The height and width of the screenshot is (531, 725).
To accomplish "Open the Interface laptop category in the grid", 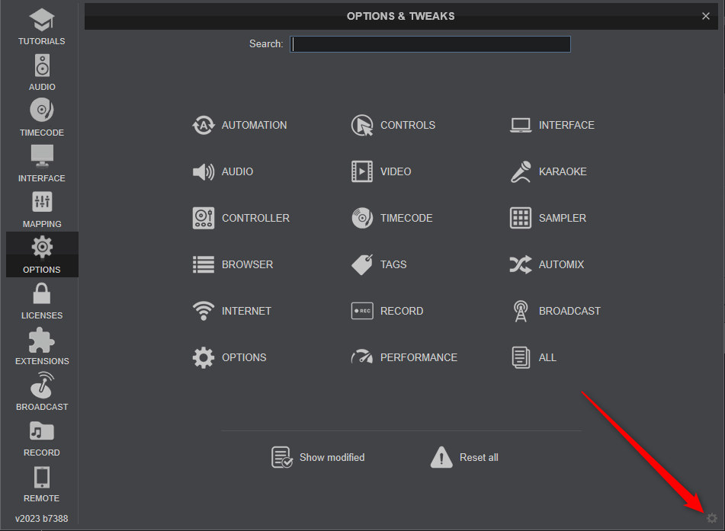I will click(552, 125).
